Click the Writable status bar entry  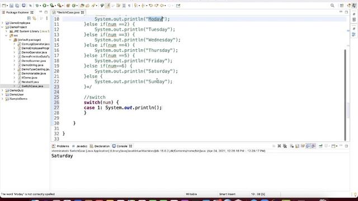(x=191, y=194)
